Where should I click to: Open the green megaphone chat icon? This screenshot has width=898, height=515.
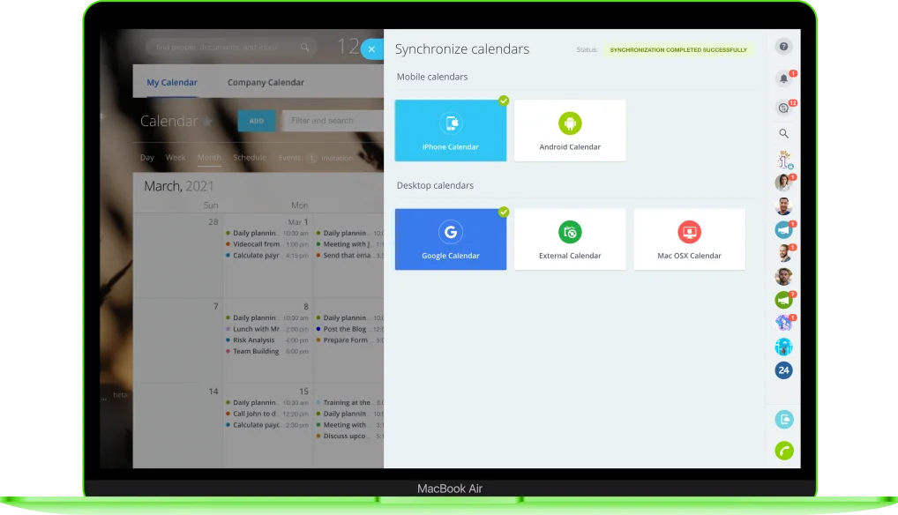click(783, 300)
